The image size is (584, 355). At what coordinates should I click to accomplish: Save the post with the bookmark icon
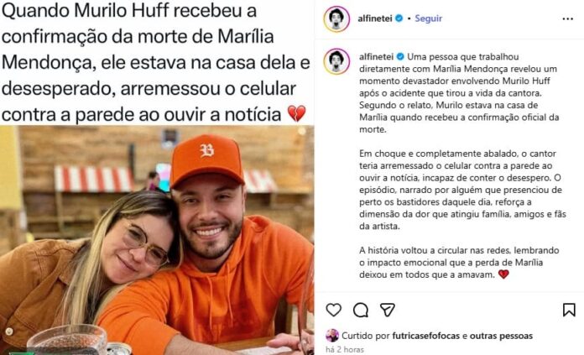click(x=569, y=310)
